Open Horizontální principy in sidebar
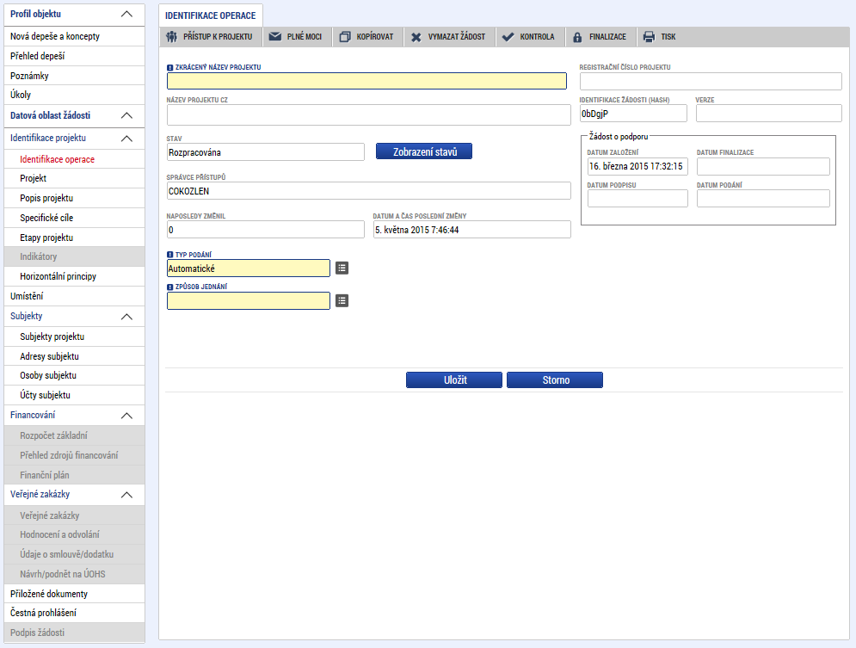856x648 pixels. (x=74, y=277)
